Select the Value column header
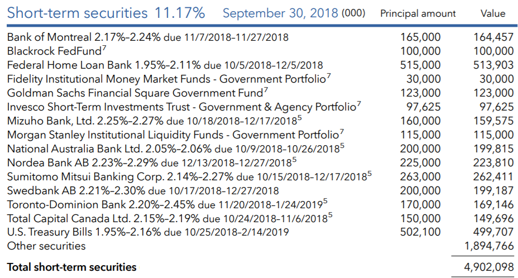 tap(493, 13)
